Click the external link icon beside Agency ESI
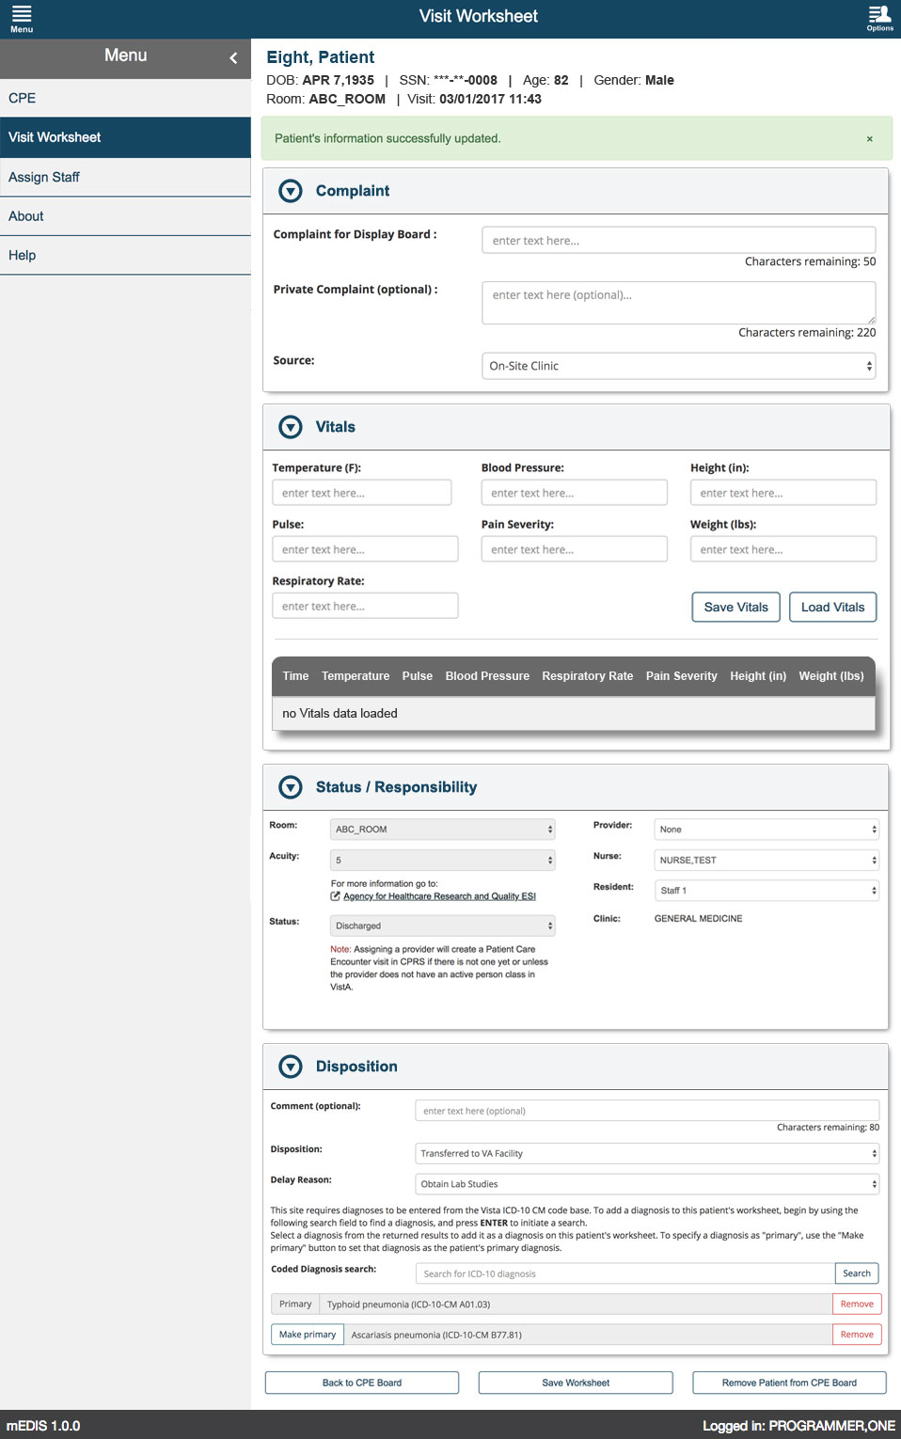 [x=335, y=896]
